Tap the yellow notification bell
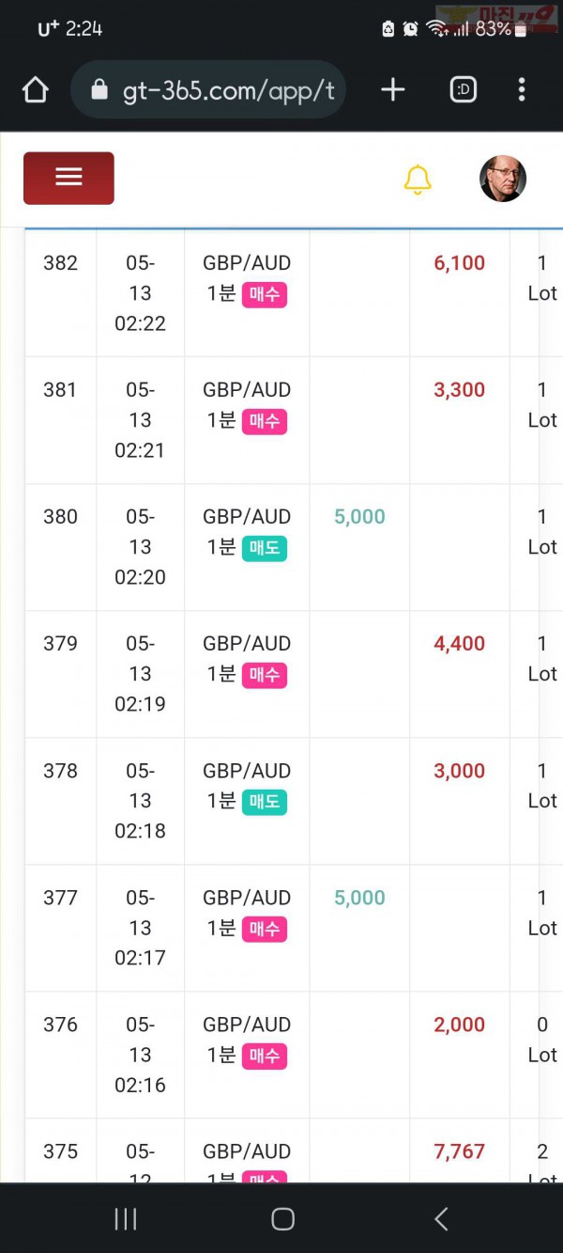The height and width of the screenshot is (1253, 563). point(418,179)
